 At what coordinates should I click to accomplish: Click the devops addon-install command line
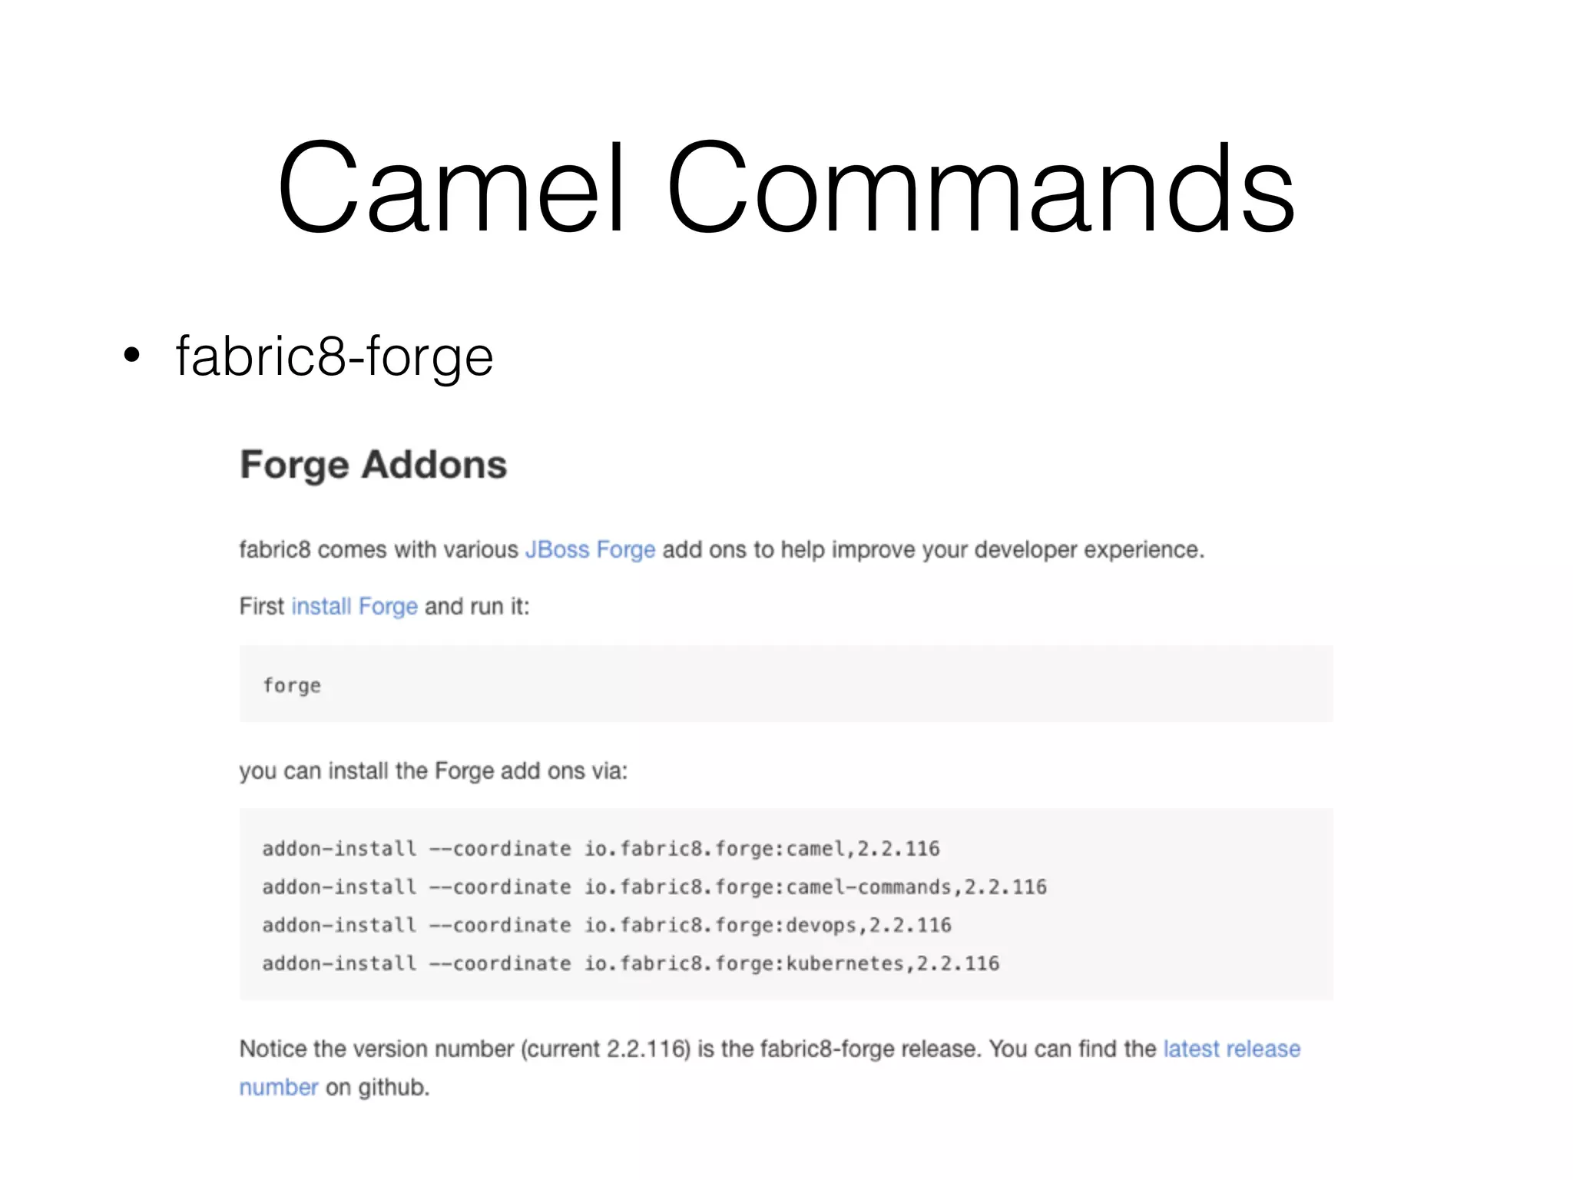coord(607,926)
